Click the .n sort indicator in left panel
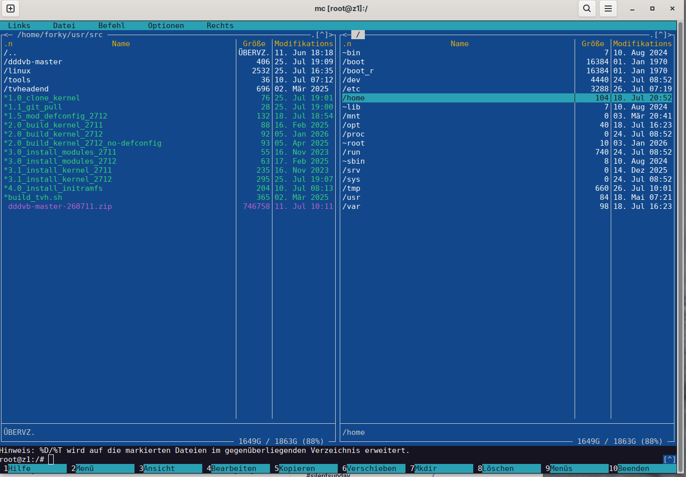This screenshot has width=686, height=477. click(x=8, y=44)
